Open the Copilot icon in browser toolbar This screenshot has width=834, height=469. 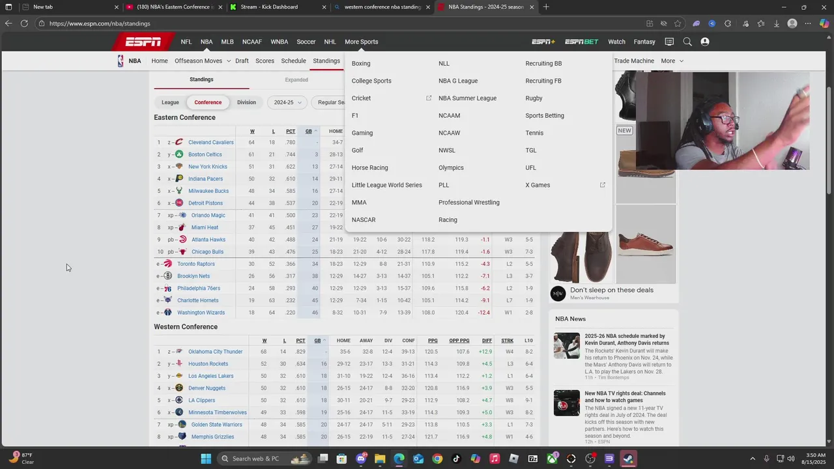(x=824, y=23)
